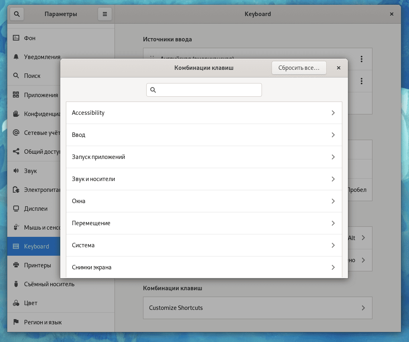Expand the Accessibility shortcuts category
This screenshot has height=342, width=409.
204,113
